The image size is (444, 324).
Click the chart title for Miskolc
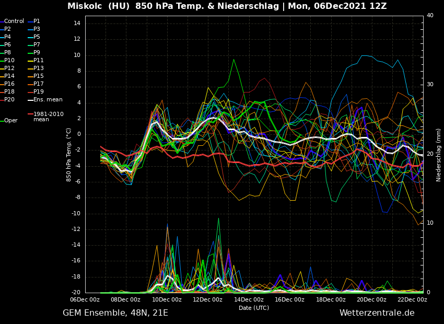[227, 6]
